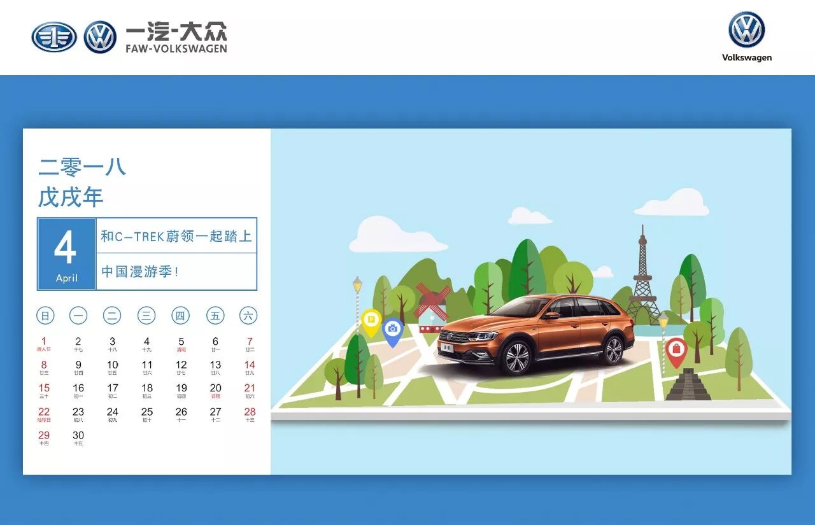Select April 19 on the calendar

tap(181, 391)
